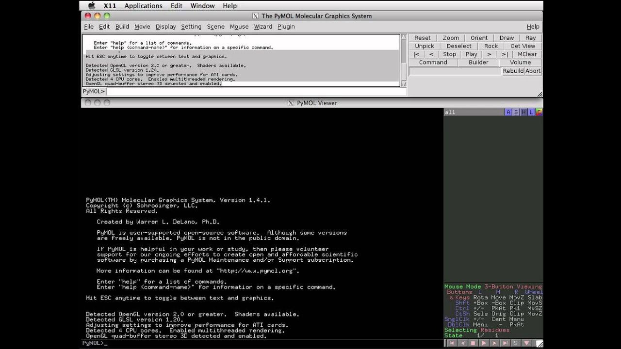Click the Orient button
Screen dimensions: 621x349
coord(479,38)
